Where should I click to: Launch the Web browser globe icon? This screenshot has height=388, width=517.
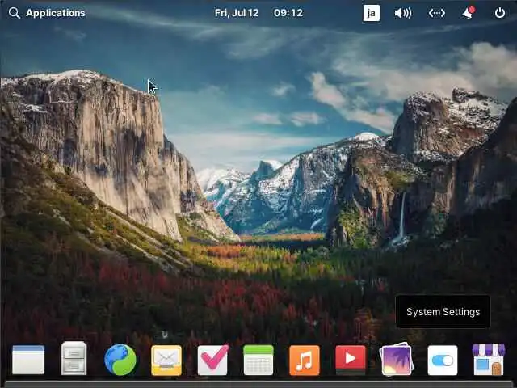(120, 360)
